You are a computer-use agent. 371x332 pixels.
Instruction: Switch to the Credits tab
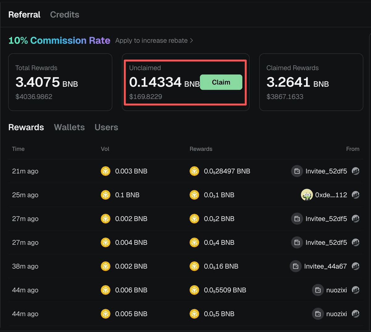(65, 15)
